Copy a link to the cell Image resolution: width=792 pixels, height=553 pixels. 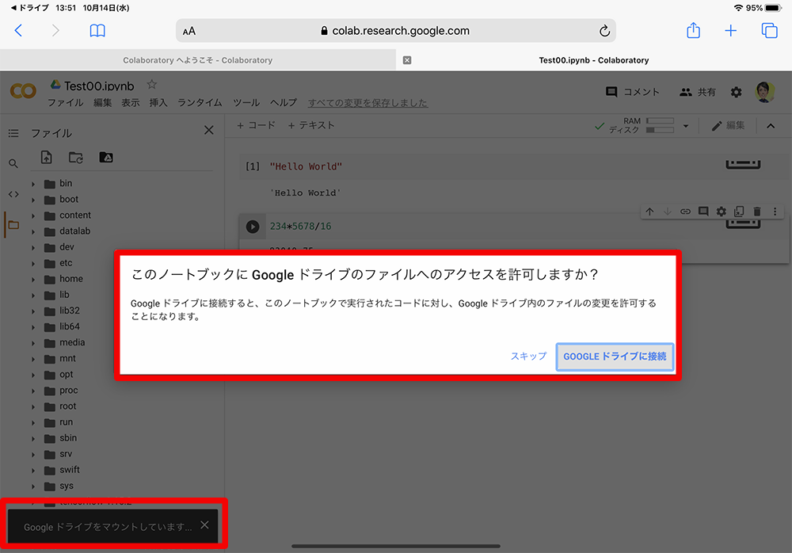(686, 212)
